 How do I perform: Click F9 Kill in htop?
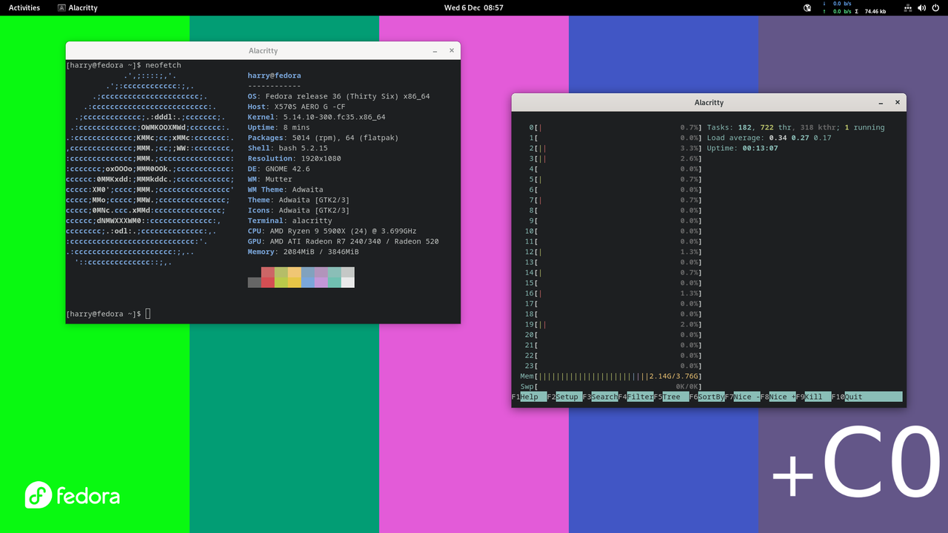tap(813, 397)
